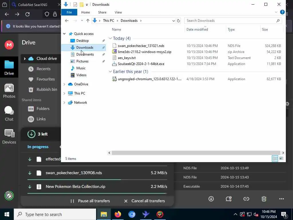Open the File tab in Explorer
The height and width of the screenshot is (220, 293).
pos(69,12)
